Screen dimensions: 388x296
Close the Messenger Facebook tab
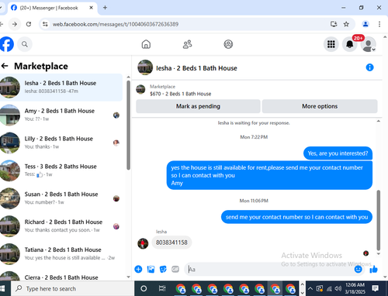pyautogui.click(x=91, y=8)
